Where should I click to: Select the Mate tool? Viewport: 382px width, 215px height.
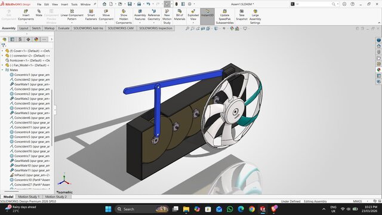[39, 13]
